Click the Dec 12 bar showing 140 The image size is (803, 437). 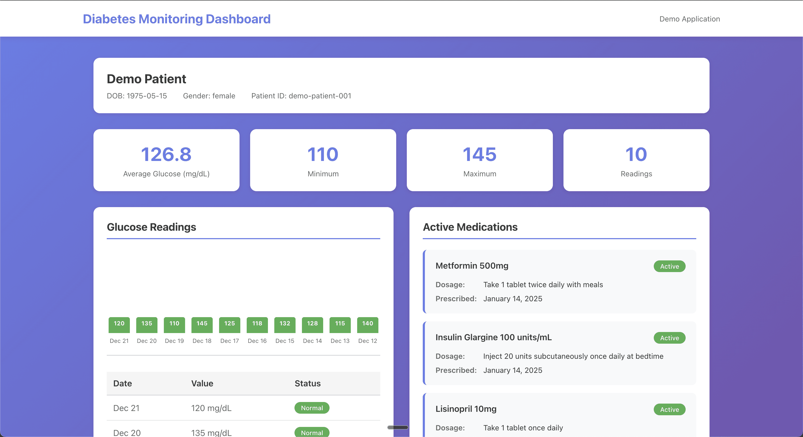[368, 325]
